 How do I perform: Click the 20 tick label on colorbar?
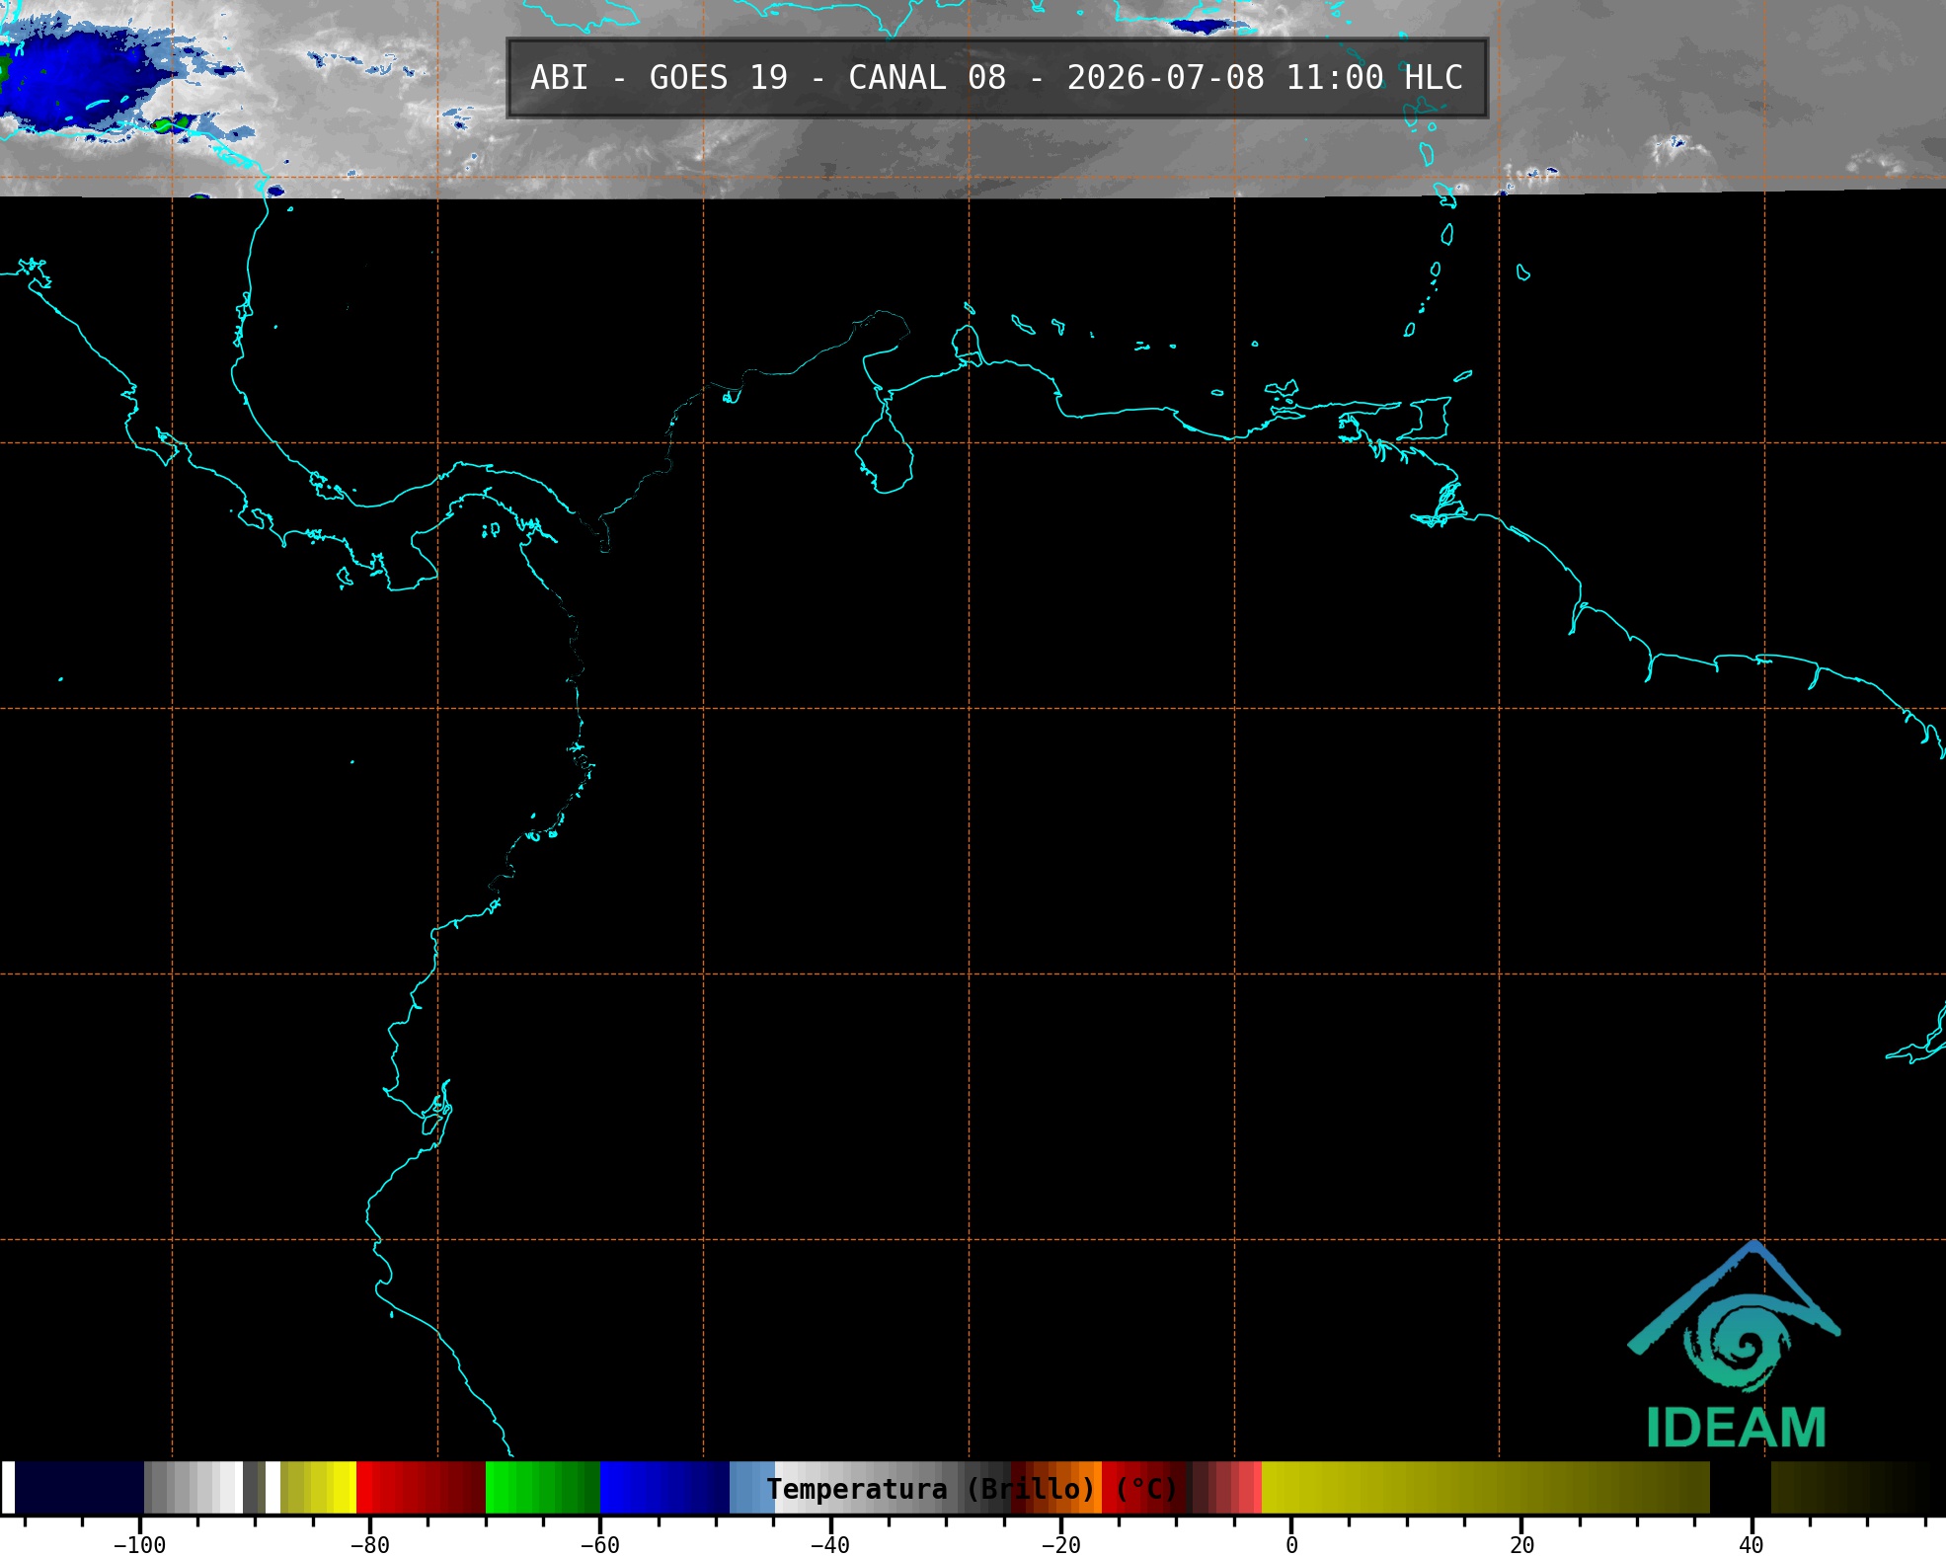(1521, 1545)
